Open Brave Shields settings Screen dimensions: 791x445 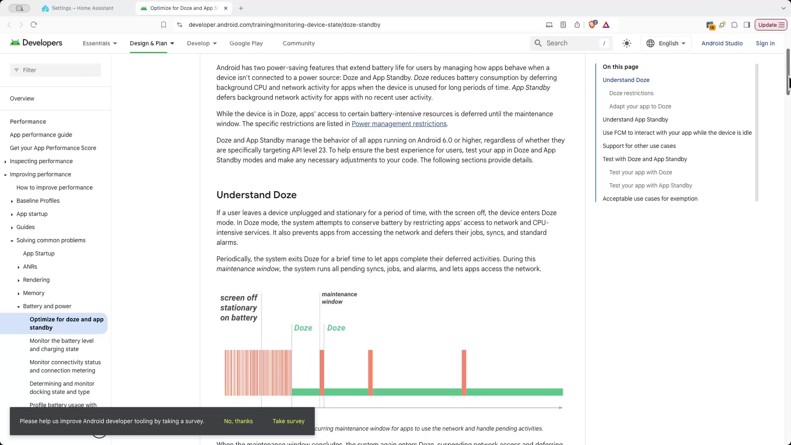click(592, 25)
